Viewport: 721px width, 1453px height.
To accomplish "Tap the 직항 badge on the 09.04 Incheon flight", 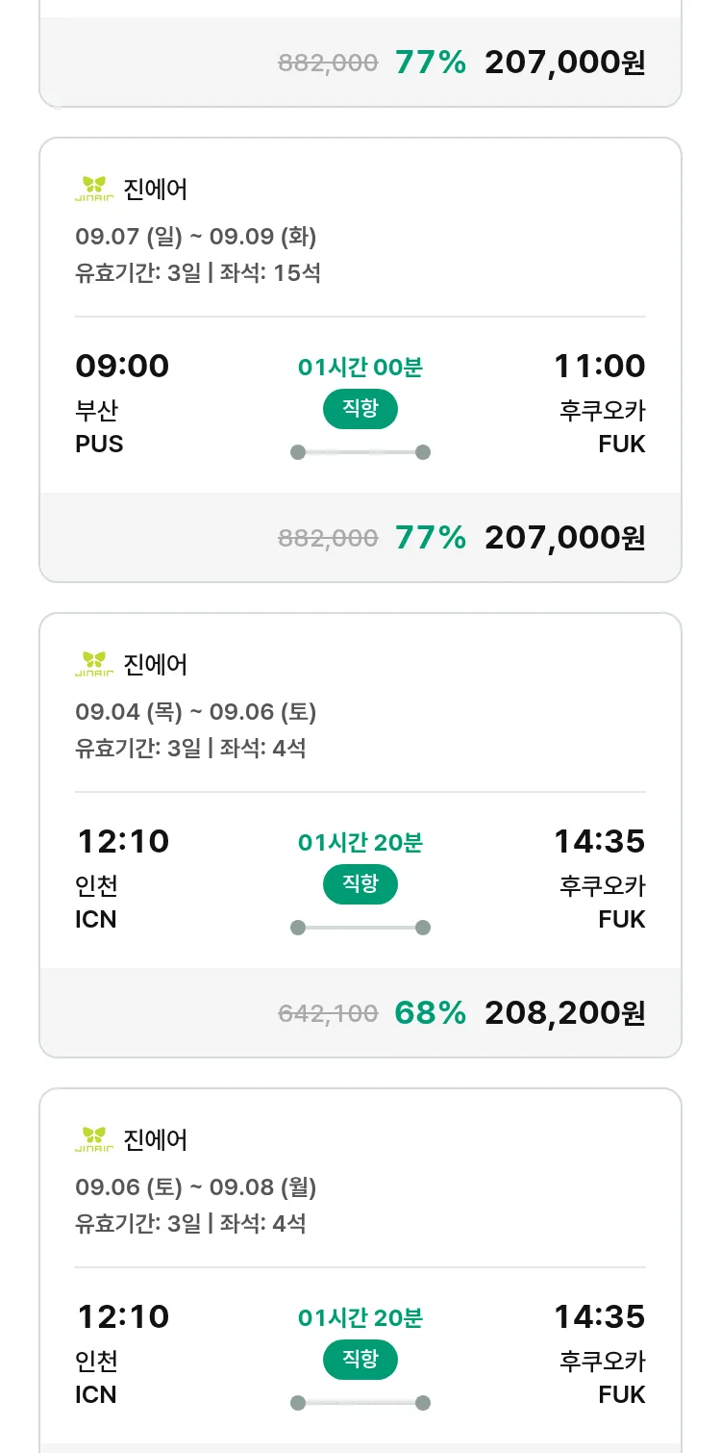I will [x=360, y=884].
